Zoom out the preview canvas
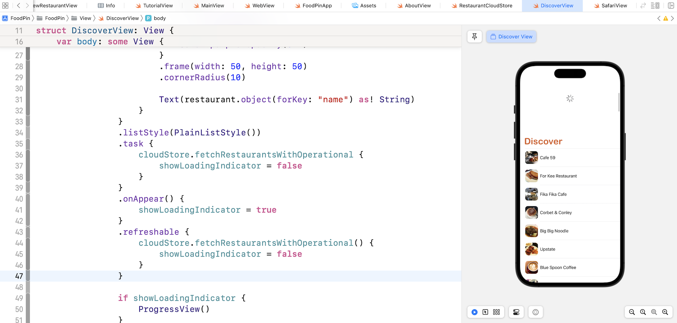 click(632, 312)
